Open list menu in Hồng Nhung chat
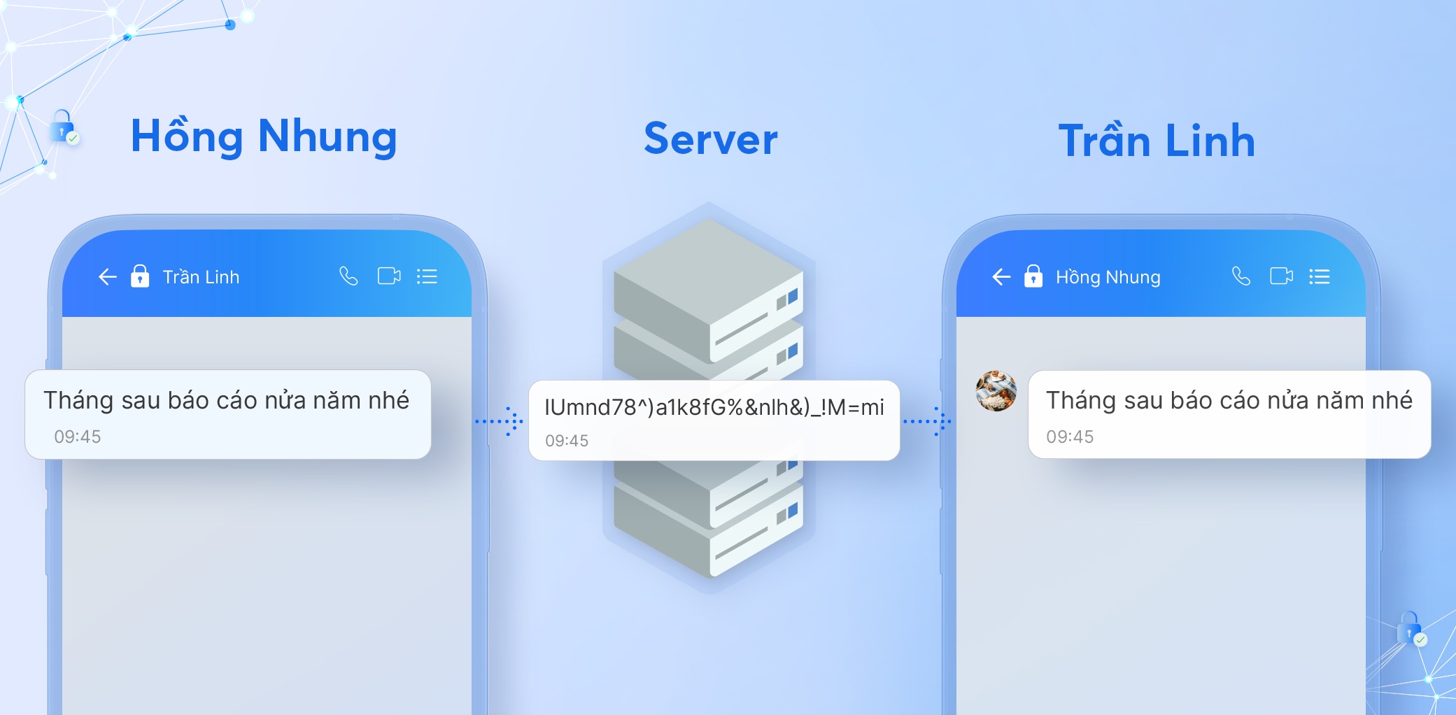 (x=1320, y=276)
